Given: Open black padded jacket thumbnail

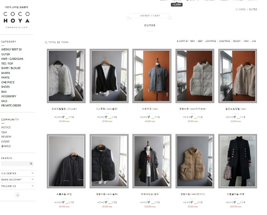Looking at the screenshot, I should (66, 161).
